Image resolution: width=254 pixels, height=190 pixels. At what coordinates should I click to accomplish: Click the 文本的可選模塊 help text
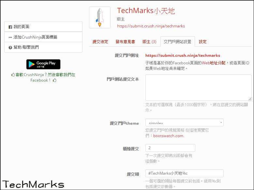pos(197,107)
